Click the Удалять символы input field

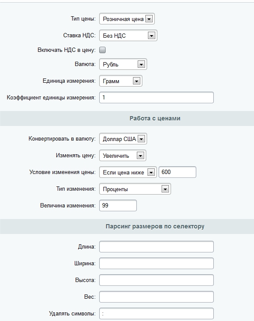[157, 313]
